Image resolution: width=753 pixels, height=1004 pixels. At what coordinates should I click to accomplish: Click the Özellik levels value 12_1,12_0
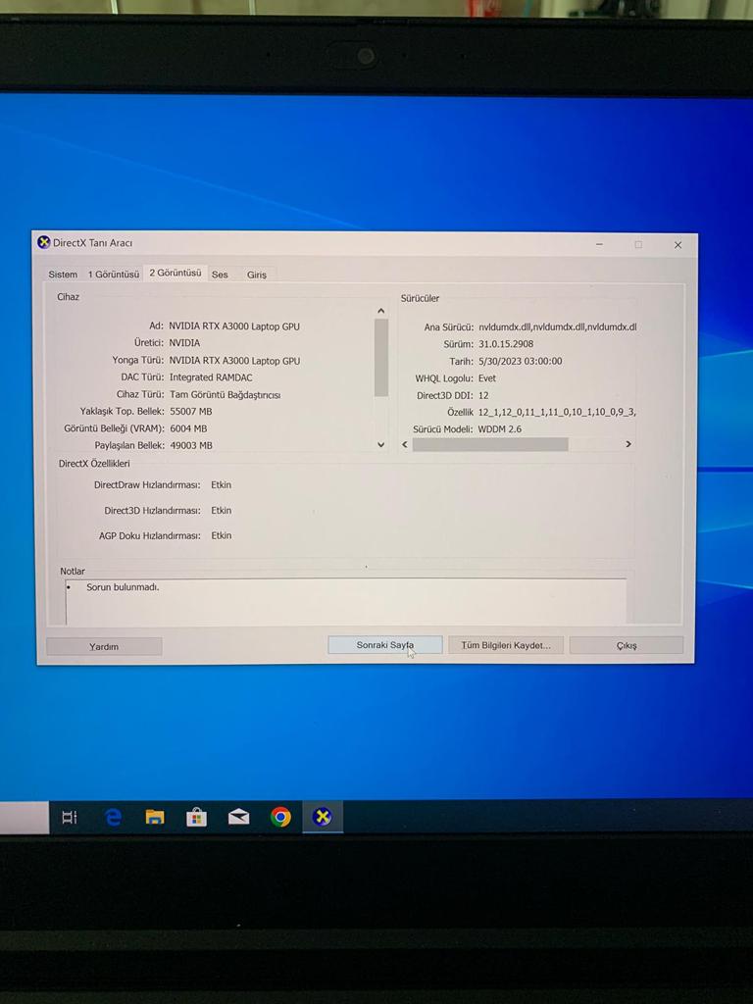point(557,413)
